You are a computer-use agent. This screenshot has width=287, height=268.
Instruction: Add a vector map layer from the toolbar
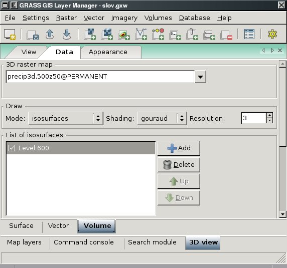(141, 35)
